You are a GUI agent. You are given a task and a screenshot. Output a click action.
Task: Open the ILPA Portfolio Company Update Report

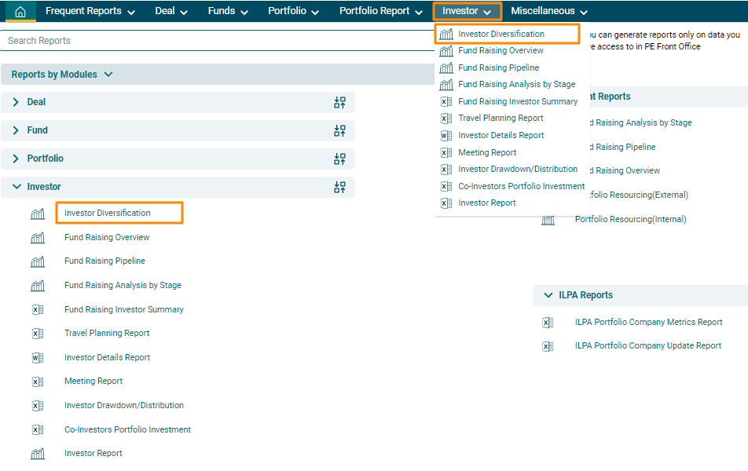(x=647, y=345)
